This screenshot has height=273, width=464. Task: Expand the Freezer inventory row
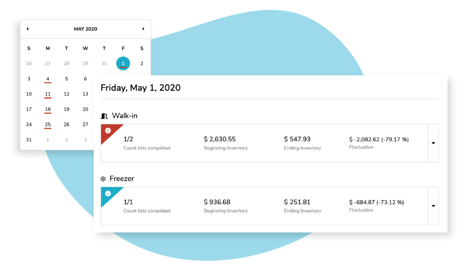tap(433, 206)
